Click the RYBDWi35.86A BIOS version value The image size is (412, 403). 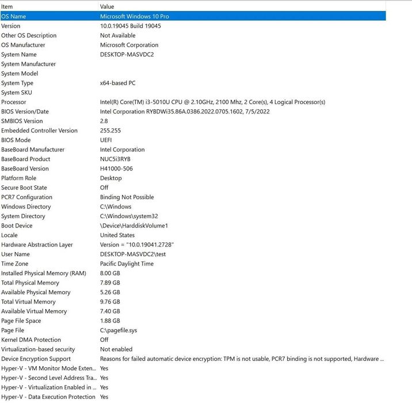[x=185, y=111]
